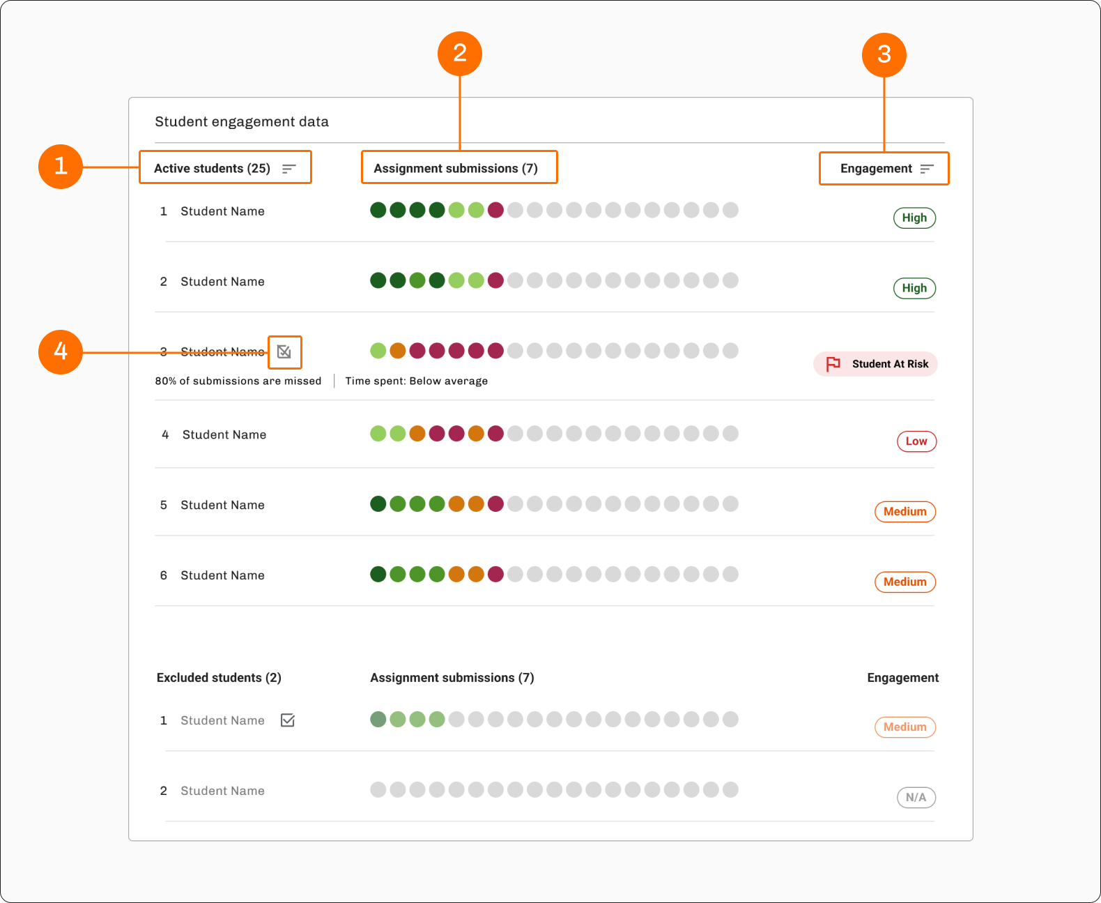Open active student 3 name
Screen dimensions: 1101x903
pyautogui.click(x=222, y=352)
